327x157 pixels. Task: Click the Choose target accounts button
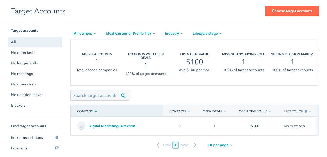(292, 11)
